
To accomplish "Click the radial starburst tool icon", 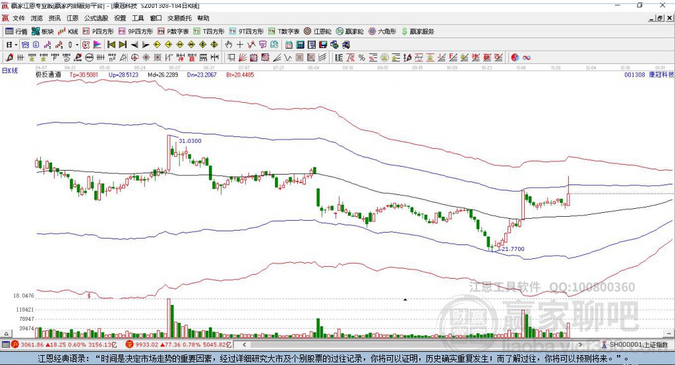I will point(146,57).
